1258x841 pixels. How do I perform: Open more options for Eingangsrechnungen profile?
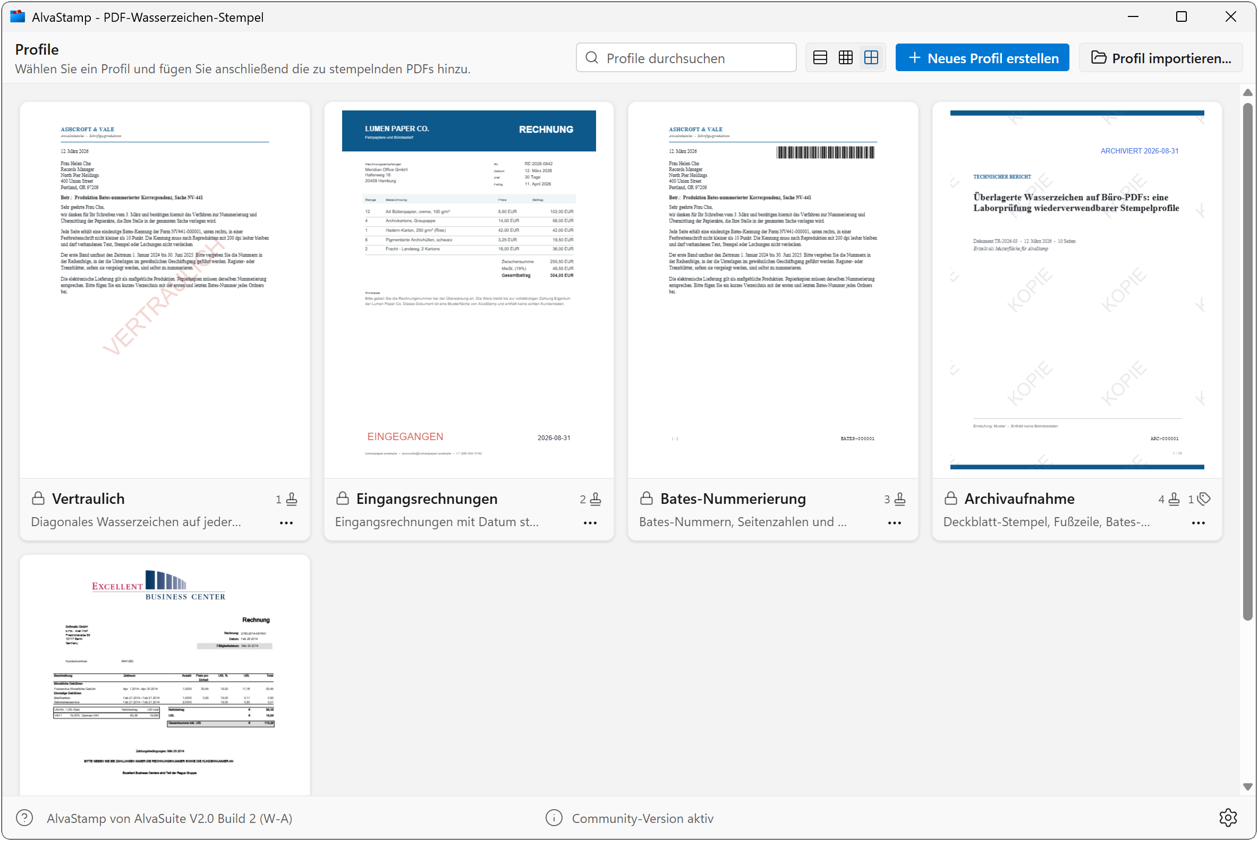590,523
